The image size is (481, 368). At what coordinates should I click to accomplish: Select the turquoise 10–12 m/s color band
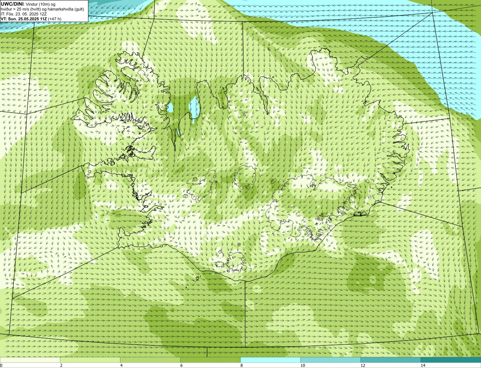331,360
